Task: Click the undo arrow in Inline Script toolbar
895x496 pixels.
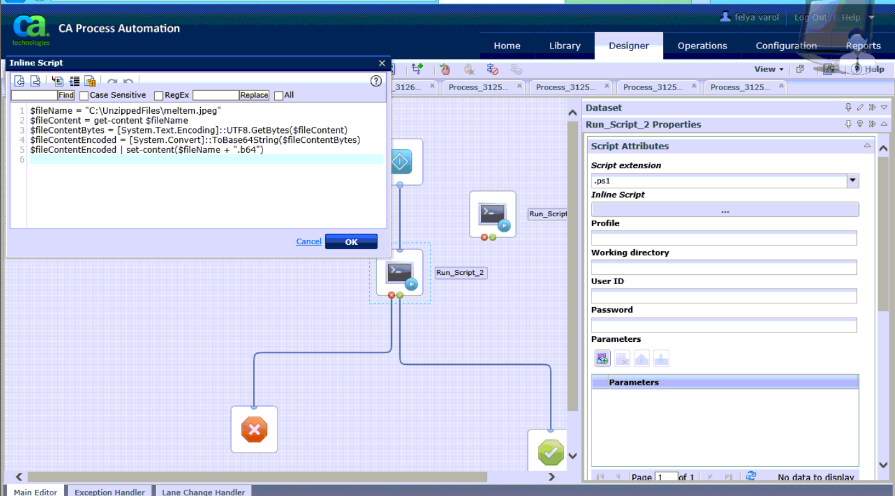Action: (128, 81)
